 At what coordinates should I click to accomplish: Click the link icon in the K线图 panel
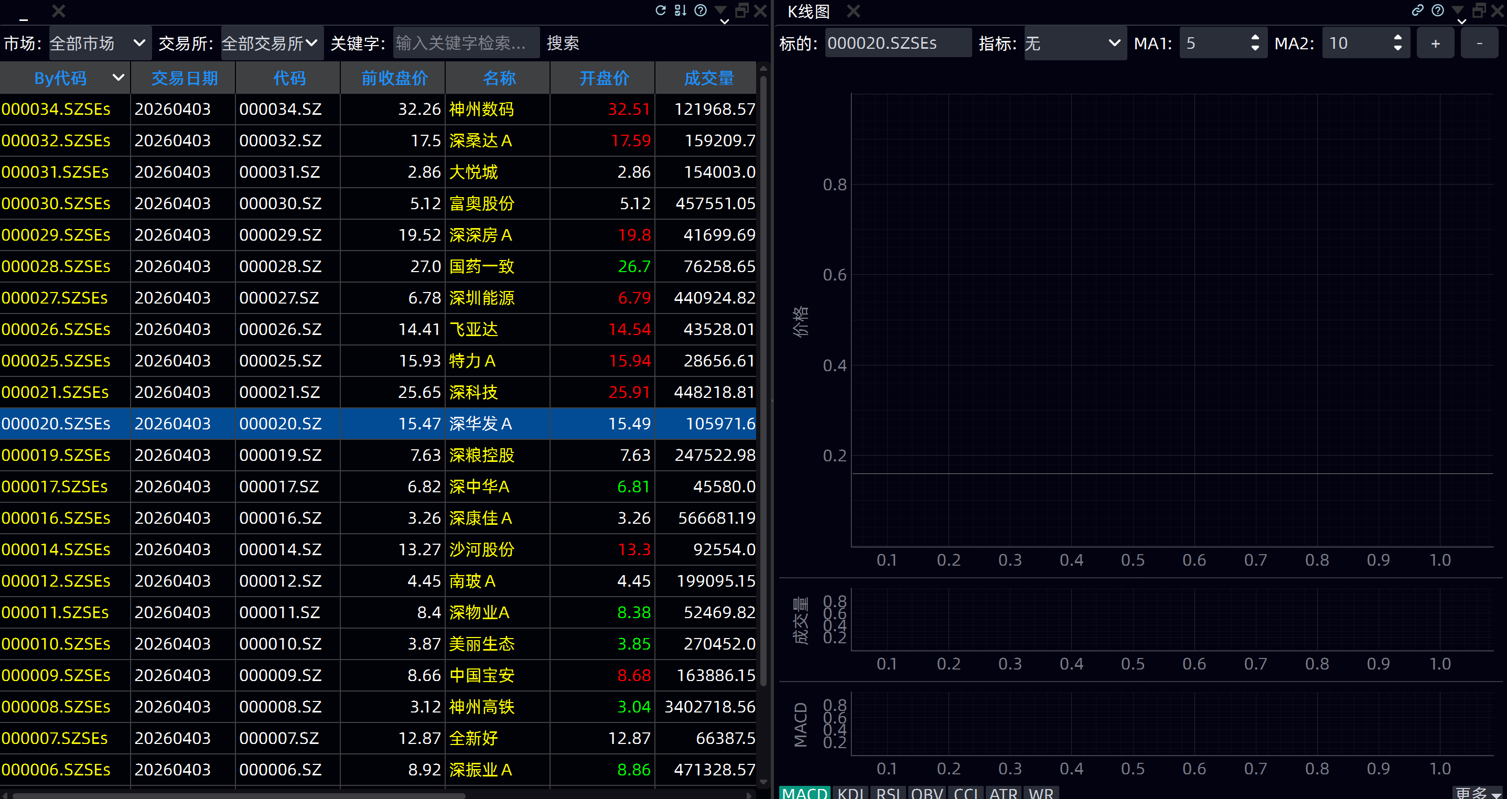click(1417, 10)
